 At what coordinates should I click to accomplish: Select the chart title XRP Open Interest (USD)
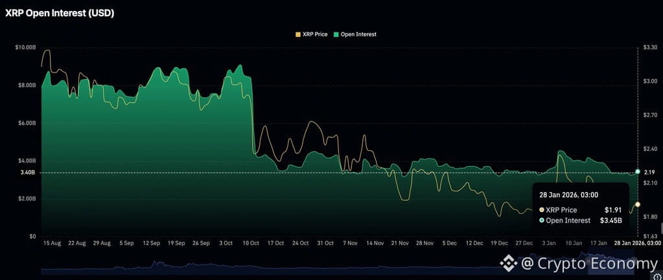60,14
